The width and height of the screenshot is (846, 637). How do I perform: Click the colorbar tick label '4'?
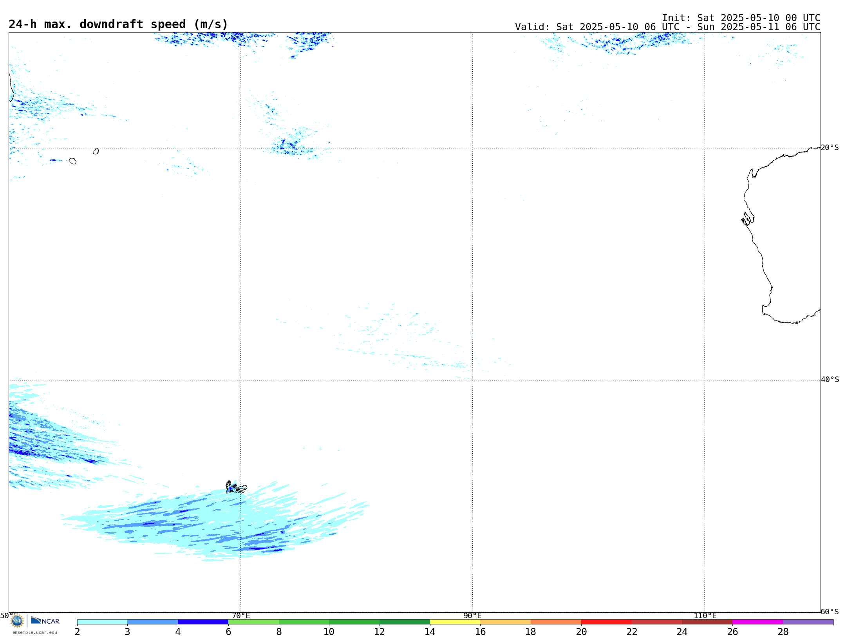(178, 632)
